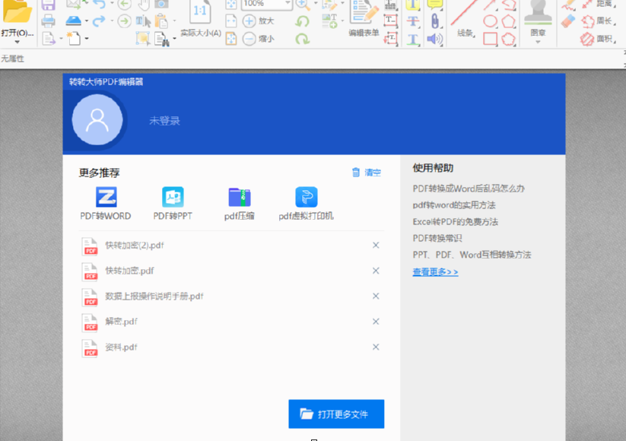Screen dimensions: 626x441
Task: Click the PDF转WORD converter icon
Action: [x=106, y=198]
